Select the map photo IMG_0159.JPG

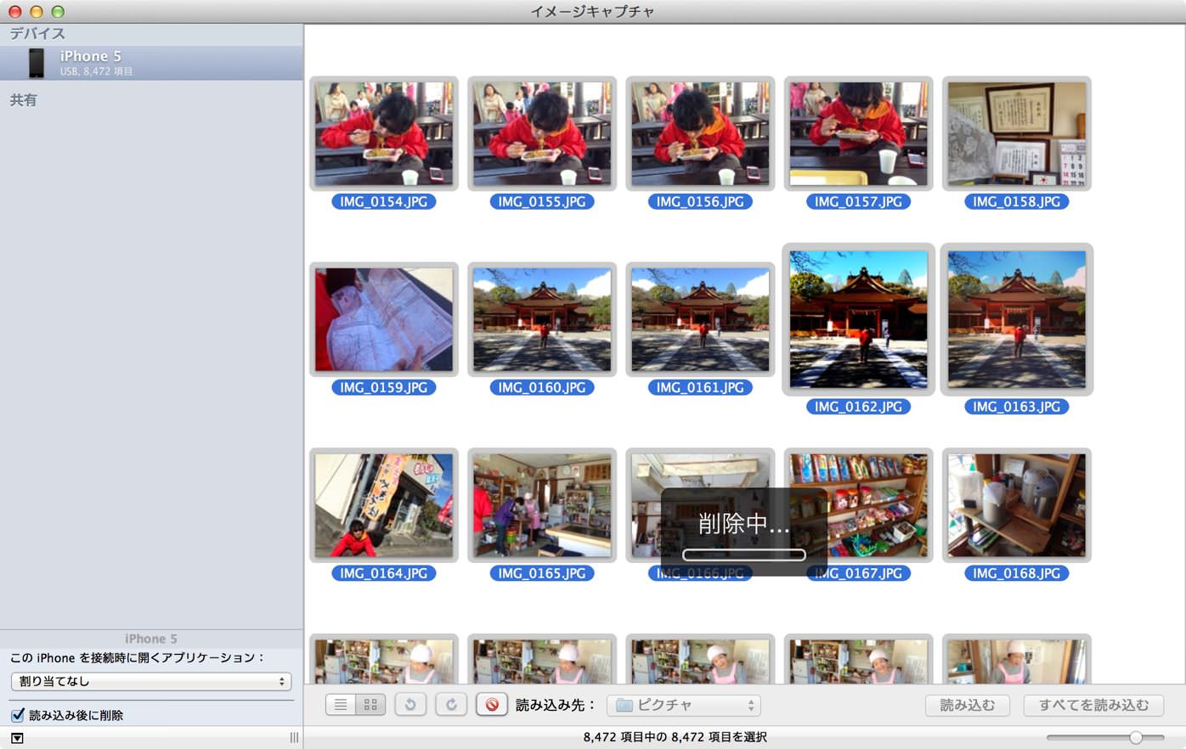(384, 319)
